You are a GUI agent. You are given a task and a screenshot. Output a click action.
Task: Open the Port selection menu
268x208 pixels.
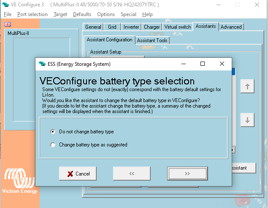(32, 14)
